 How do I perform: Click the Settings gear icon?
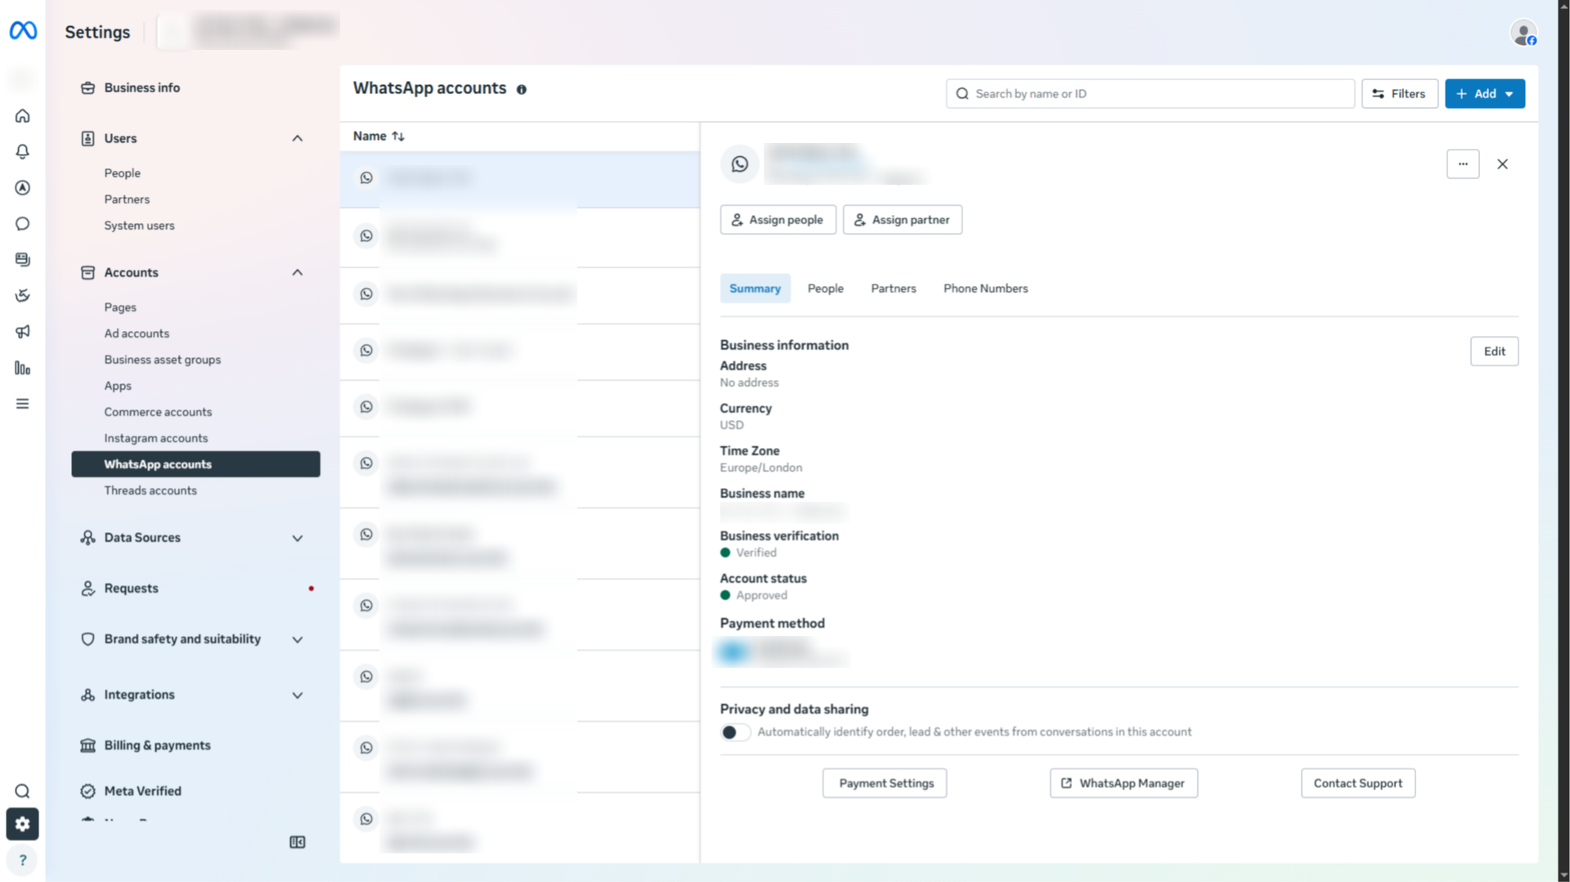coord(23,824)
